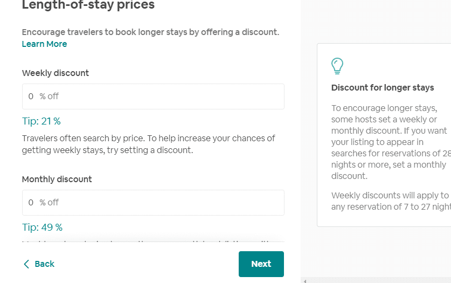Focus the Weekly discount input field
Screen dimensions: 451x283
[x=153, y=96]
